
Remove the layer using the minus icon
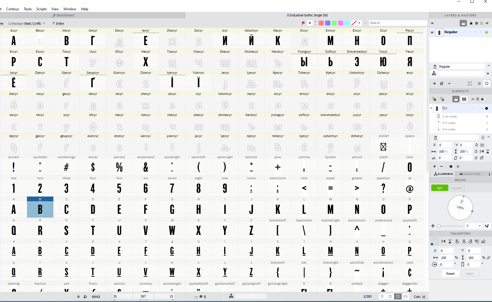coord(449,83)
